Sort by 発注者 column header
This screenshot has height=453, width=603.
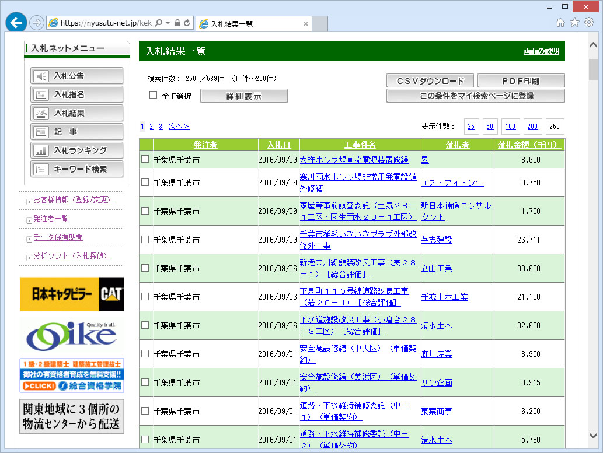[x=205, y=145]
